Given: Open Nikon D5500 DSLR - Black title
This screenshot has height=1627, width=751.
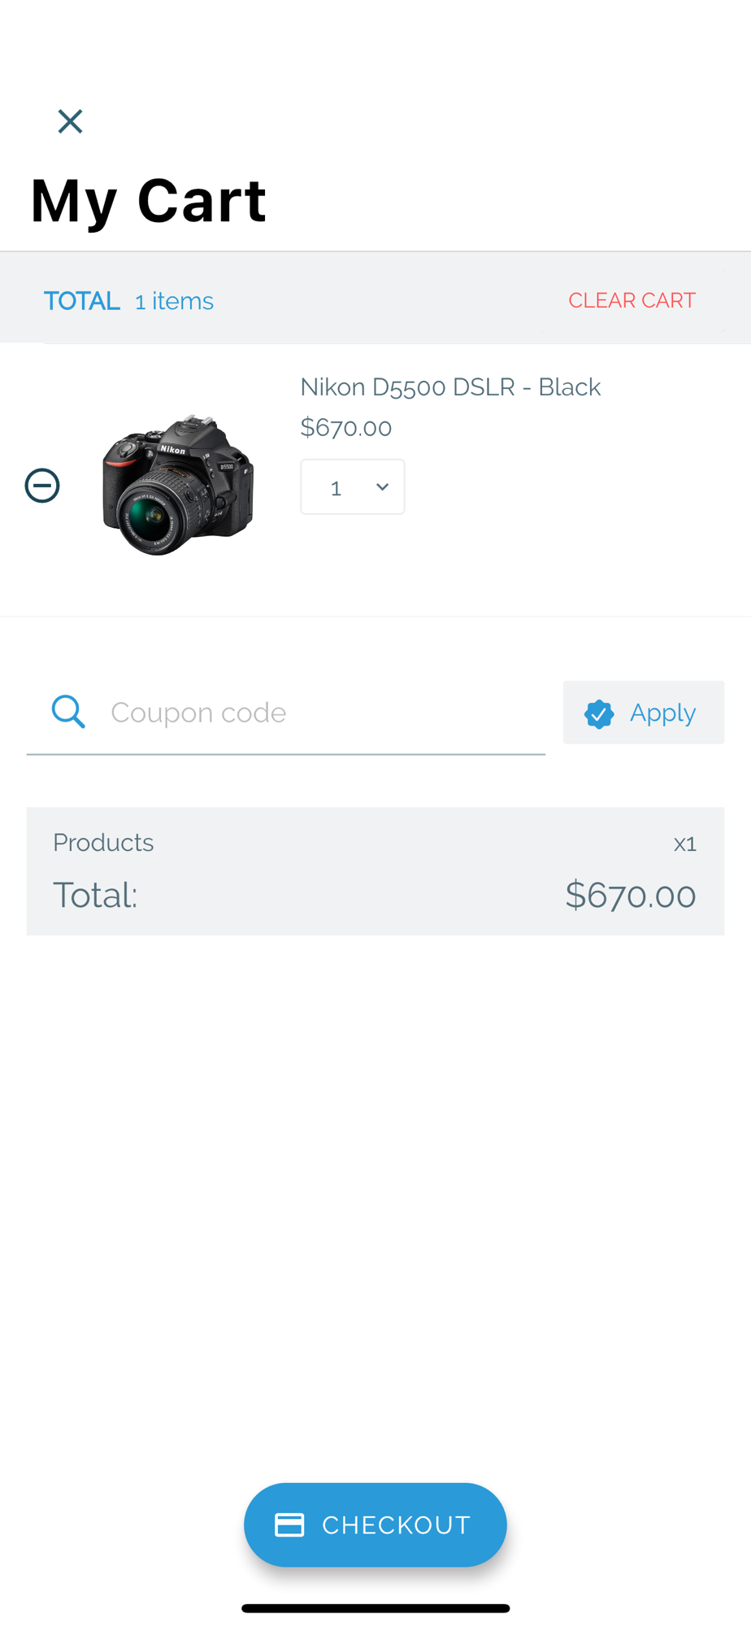Looking at the screenshot, I should [450, 387].
